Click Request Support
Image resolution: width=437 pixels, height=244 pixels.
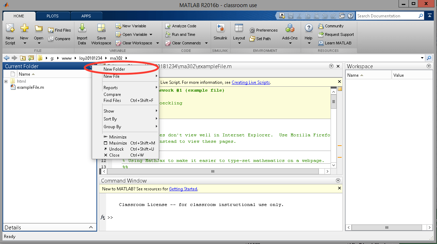pos(336,34)
